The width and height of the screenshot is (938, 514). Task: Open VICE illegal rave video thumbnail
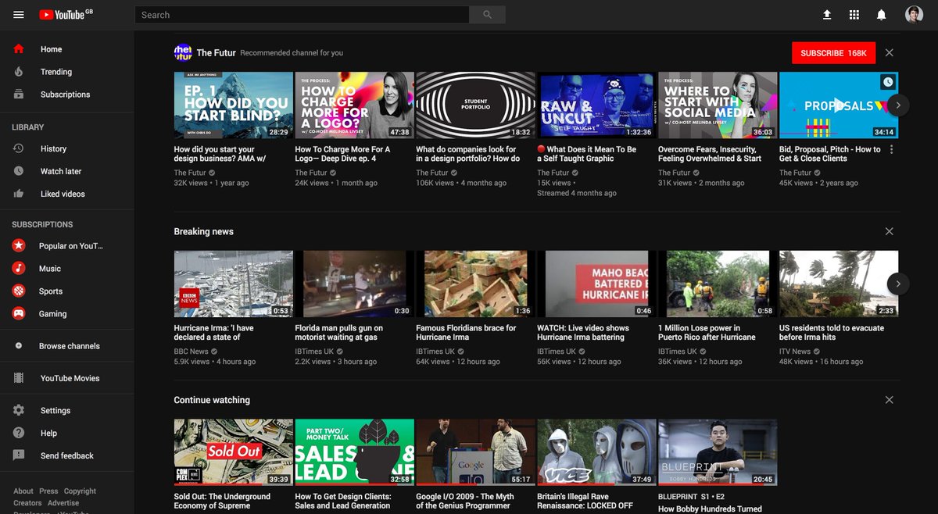coord(596,452)
